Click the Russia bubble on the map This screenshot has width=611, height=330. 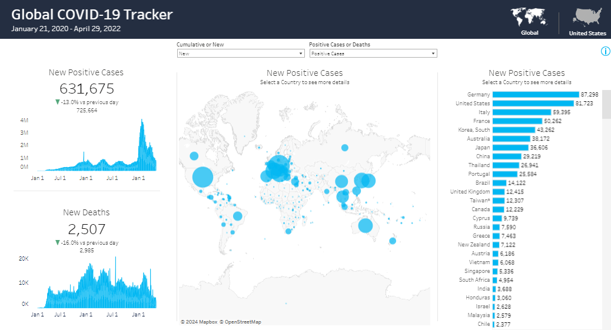click(345, 148)
